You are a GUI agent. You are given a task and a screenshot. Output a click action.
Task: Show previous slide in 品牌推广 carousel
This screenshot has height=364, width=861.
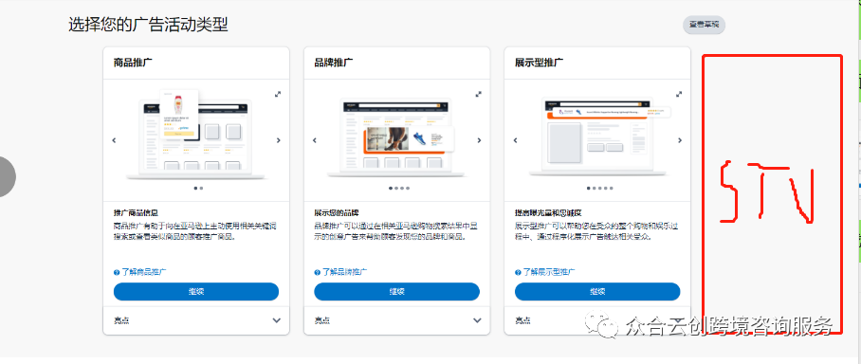pos(315,140)
